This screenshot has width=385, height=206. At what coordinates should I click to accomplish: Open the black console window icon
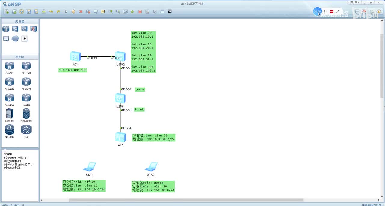[x=170, y=11]
